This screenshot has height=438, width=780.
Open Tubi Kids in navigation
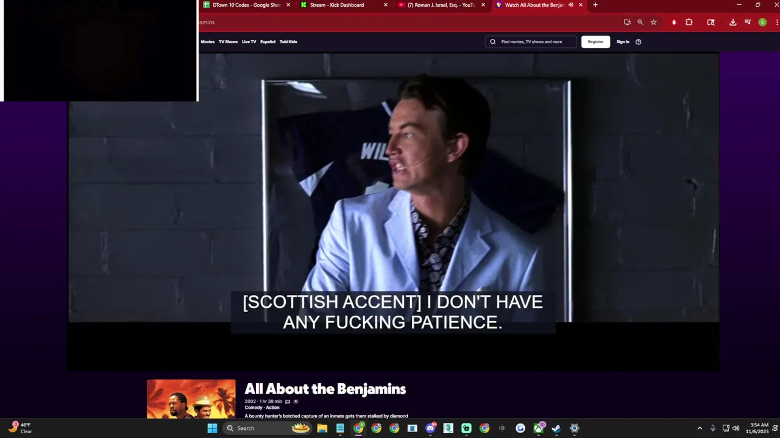(288, 41)
